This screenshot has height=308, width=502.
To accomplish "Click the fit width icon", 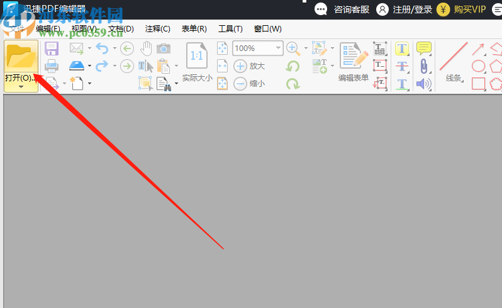I will 222,66.
